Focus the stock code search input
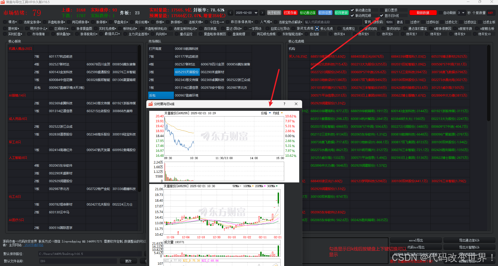Viewport: 498px width, 266px height. (x=333, y=22)
